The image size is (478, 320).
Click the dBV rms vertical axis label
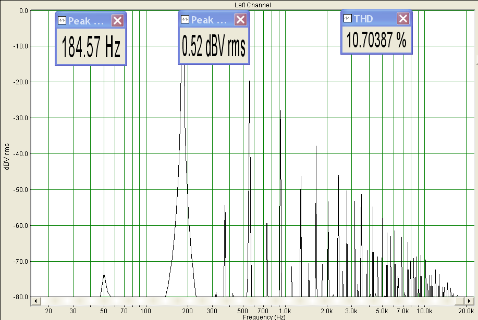pos(7,156)
